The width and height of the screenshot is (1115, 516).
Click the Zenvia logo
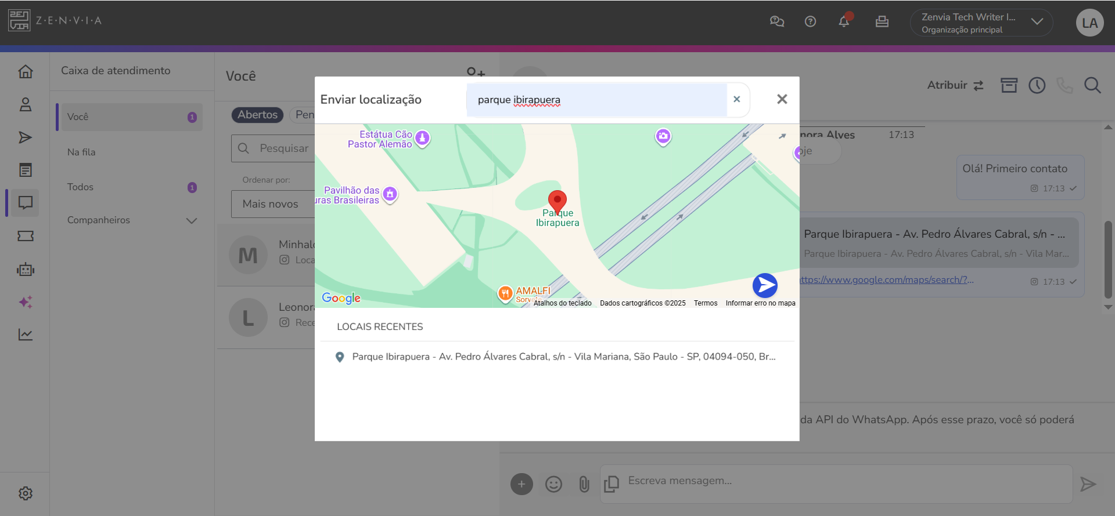(55, 20)
